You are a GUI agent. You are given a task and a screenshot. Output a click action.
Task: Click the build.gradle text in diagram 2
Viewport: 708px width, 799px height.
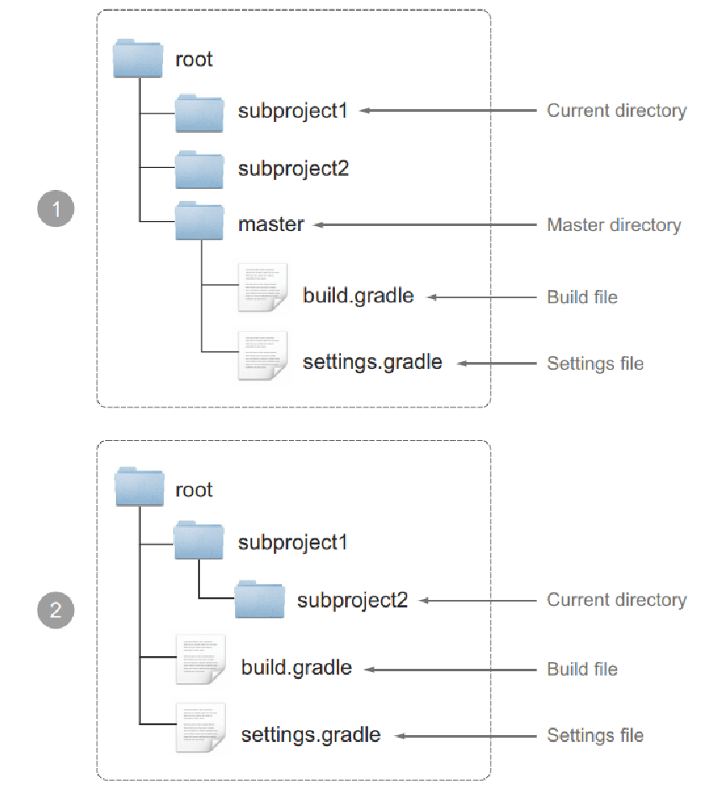point(296,668)
